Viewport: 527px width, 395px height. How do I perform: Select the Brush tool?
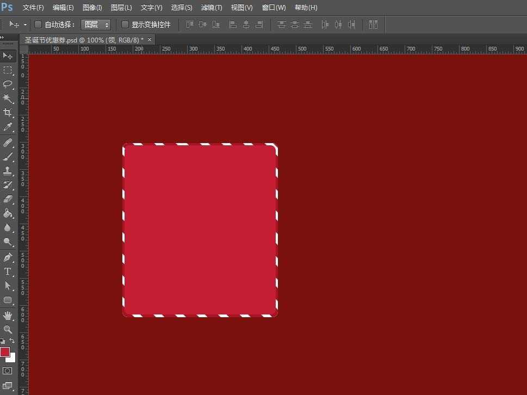coord(8,157)
